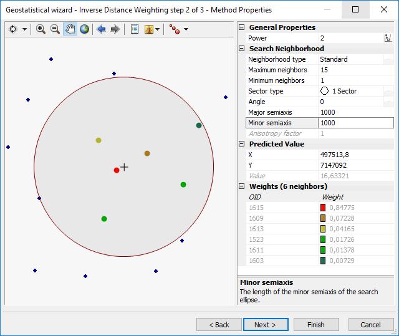The image size is (399, 336).
Task: Click the Power value field
Action: tap(350, 38)
